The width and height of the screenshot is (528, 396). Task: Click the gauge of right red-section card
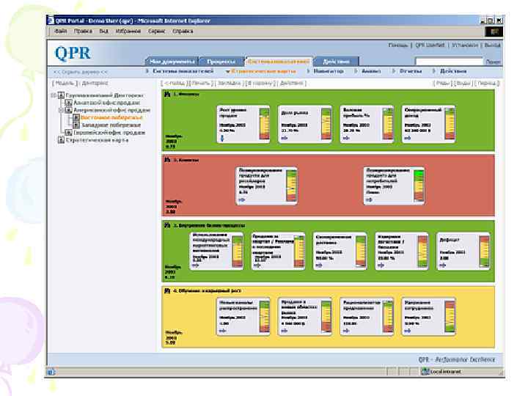[419, 186]
